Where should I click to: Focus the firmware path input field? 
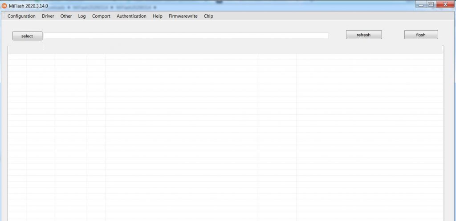coord(186,36)
